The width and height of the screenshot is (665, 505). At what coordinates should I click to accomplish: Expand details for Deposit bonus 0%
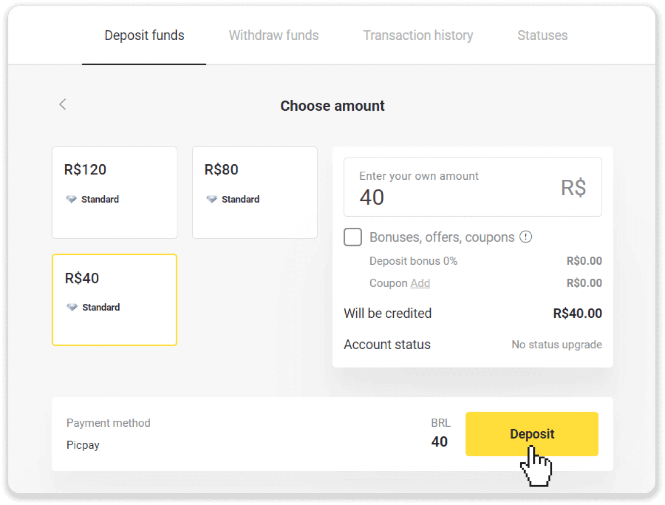pos(413,261)
